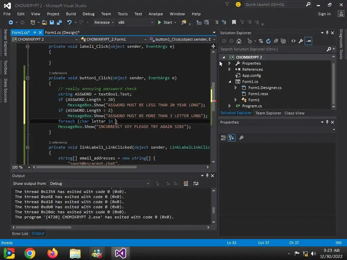This screenshot has width=347, height=260.
Task: Click the Alphabetical sort icon in Properties
Action: coord(231,138)
